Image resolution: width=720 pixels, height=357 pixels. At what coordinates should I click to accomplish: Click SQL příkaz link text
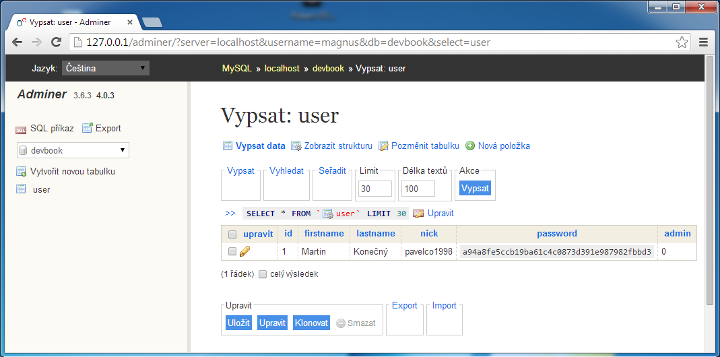(x=52, y=128)
